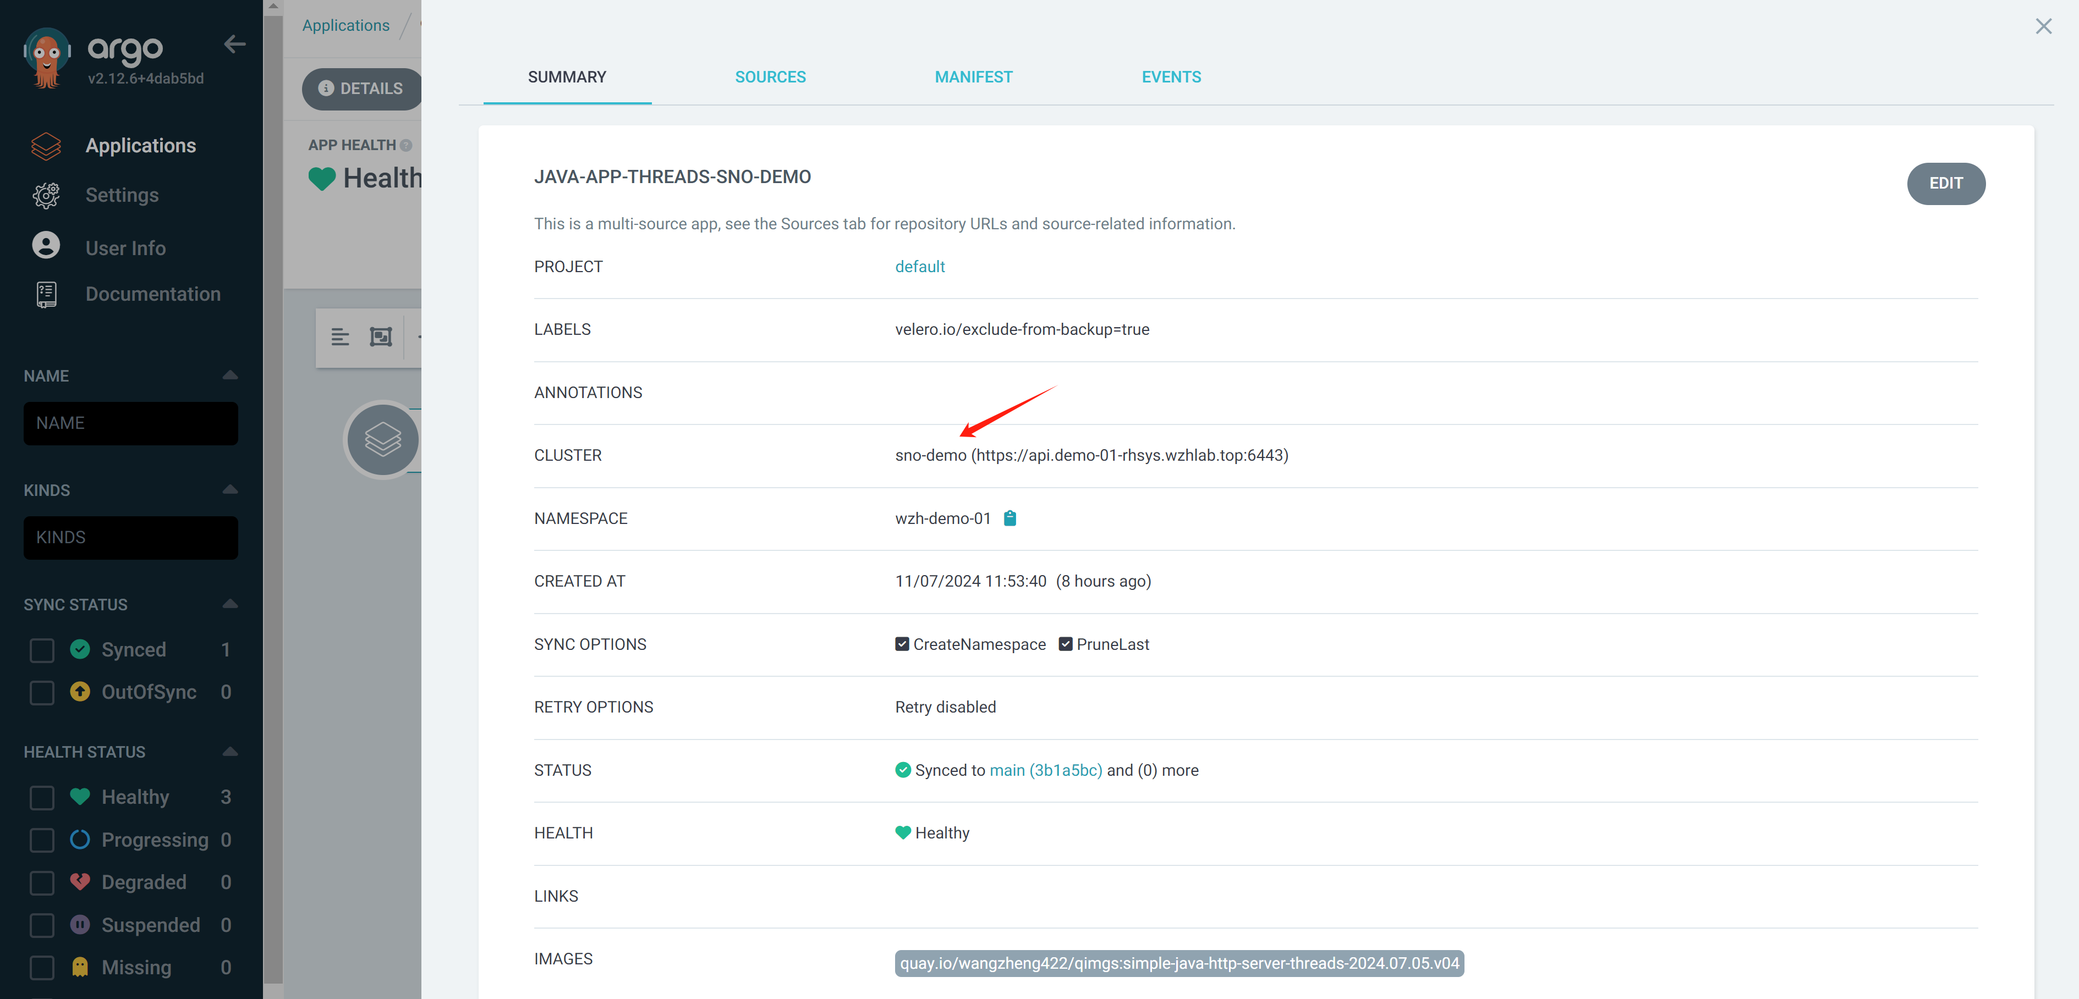The image size is (2079, 999).
Task: Click the tree list view icon
Action: coord(340,336)
